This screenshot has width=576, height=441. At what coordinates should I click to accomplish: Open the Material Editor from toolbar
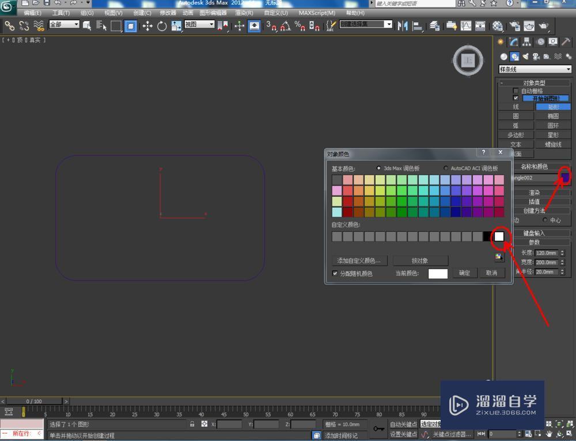(x=498, y=25)
